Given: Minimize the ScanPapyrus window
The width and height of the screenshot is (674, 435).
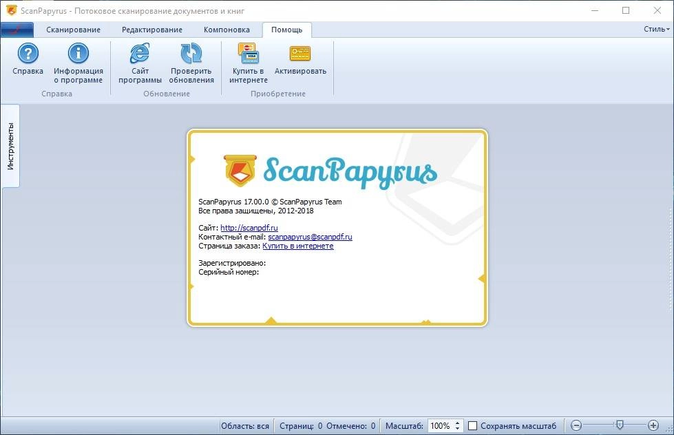Looking at the screenshot, I should pyautogui.click(x=595, y=10).
